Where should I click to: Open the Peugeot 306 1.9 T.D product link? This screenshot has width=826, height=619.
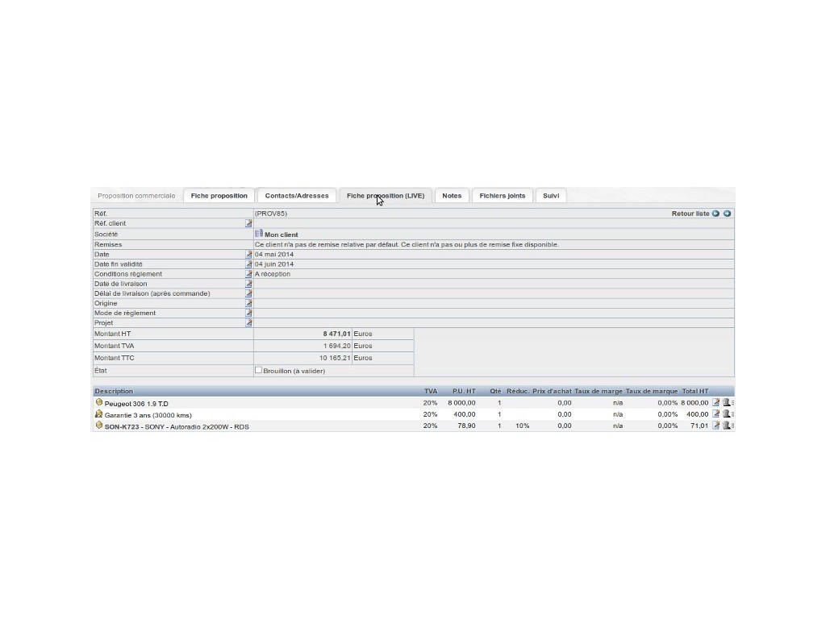click(x=136, y=404)
